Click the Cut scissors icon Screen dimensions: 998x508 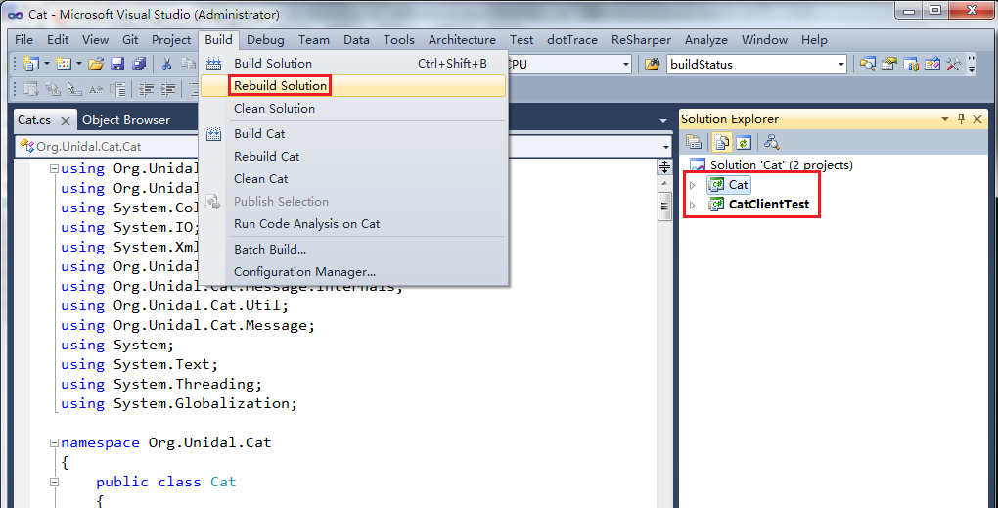[x=166, y=64]
